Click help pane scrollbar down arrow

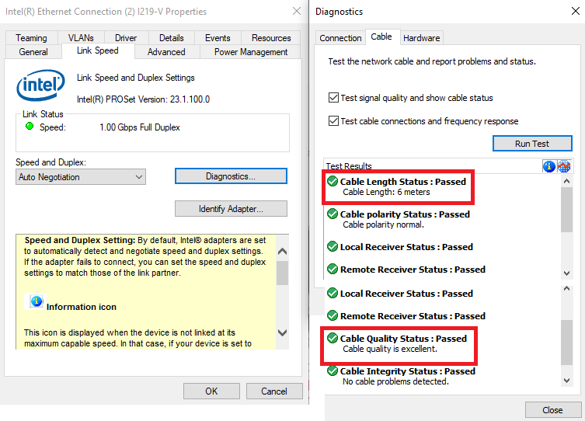(283, 332)
